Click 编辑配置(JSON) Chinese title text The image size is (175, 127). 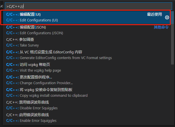(x=33, y=27)
